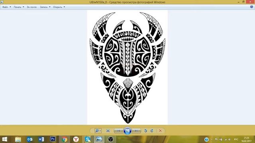255x143 pixels.
Task: Open Outlook from taskbar
Action: (30, 139)
